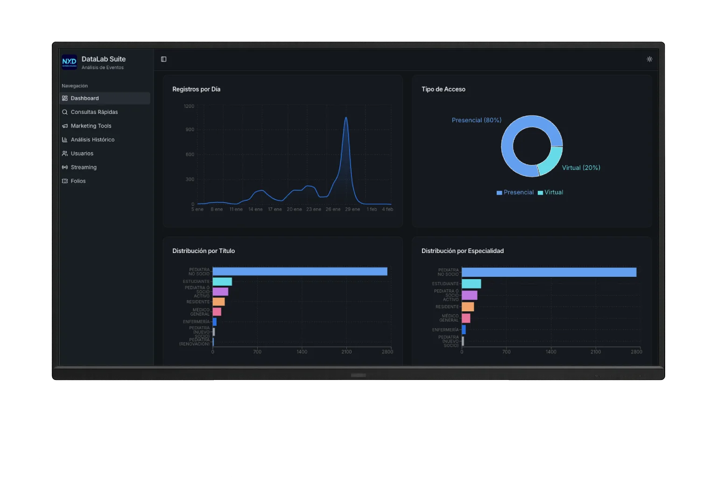This screenshot has height=478, width=717.
Task: Toggle light/dark theme with sun icon
Action: coord(649,59)
